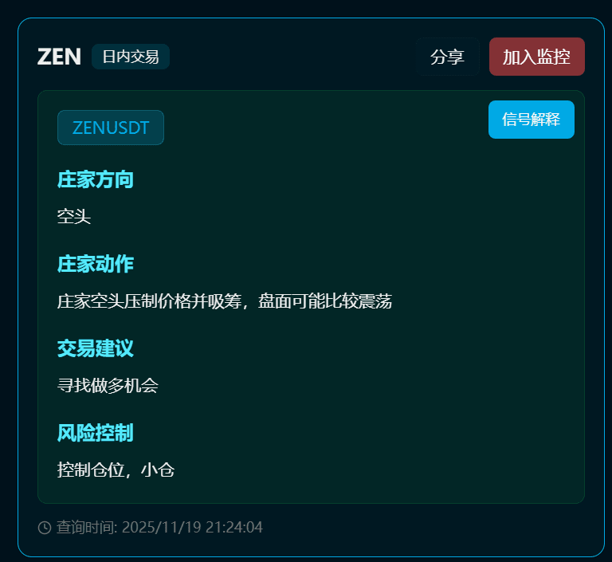The height and width of the screenshot is (562, 612).
Task: Click the 查询时间 label
Action: 86,527
